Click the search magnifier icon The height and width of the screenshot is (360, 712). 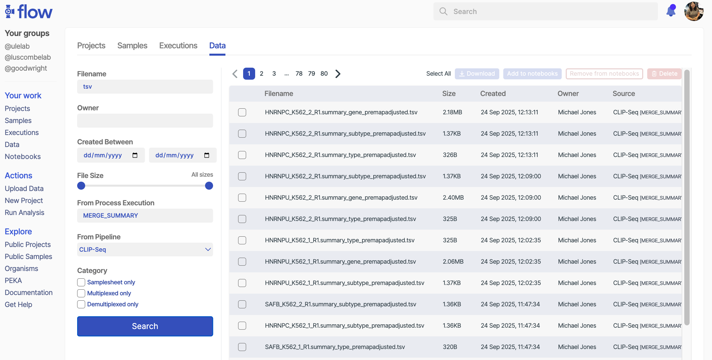(443, 11)
